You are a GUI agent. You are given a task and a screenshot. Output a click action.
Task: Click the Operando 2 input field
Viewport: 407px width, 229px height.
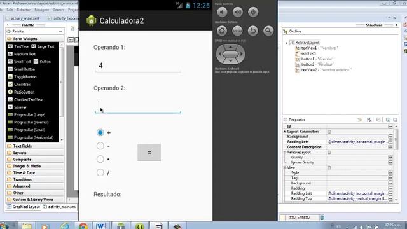click(138, 106)
